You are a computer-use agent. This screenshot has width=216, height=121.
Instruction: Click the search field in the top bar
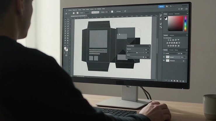(x=178, y=6)
